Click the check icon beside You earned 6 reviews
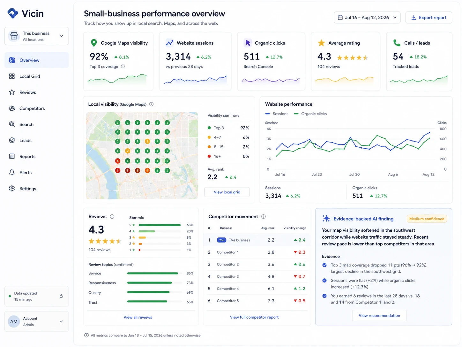 pos(324,296)
